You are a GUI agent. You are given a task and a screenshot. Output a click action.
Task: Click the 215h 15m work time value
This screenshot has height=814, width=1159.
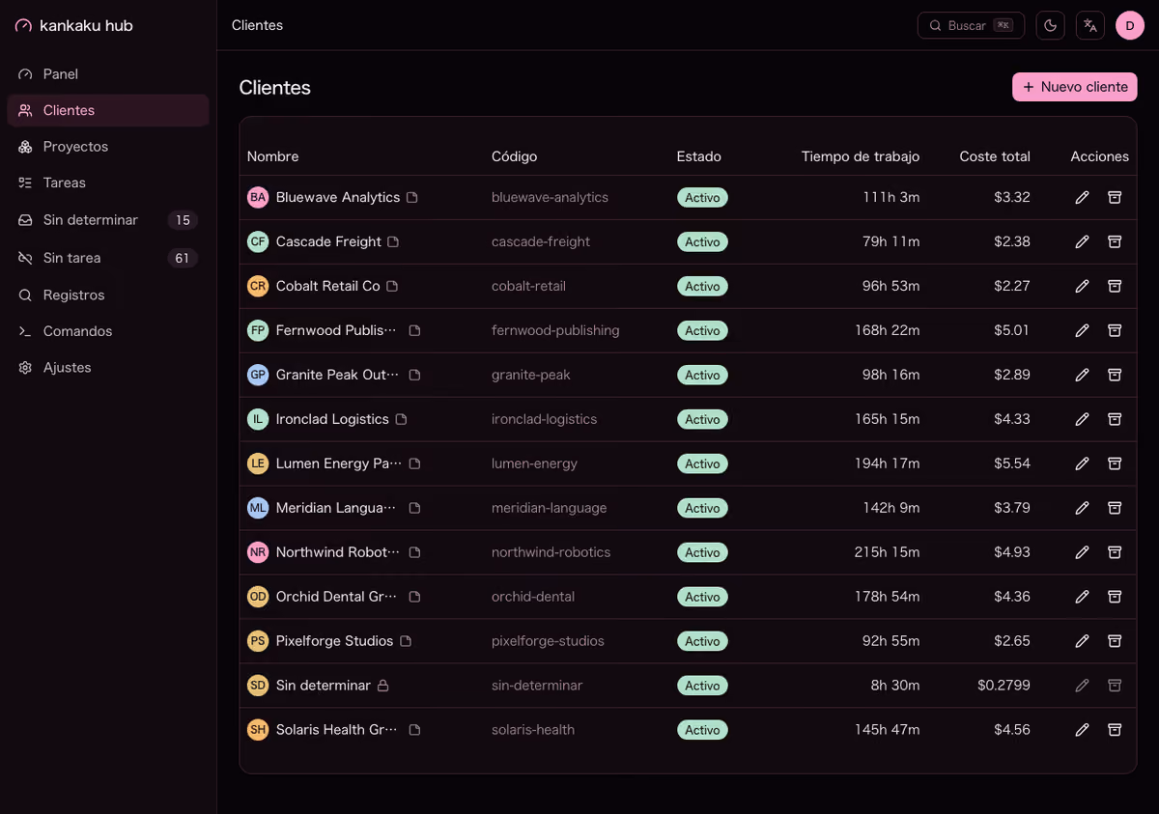(887, 552)
